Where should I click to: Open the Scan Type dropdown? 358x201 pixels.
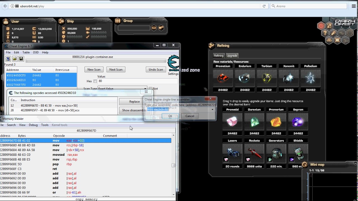(123, 88)
